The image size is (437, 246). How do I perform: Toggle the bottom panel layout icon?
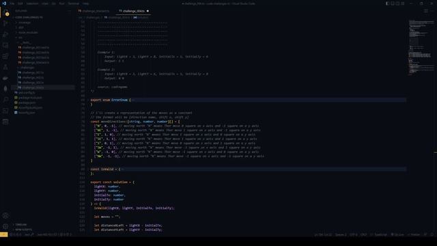(x=393, y=3)
